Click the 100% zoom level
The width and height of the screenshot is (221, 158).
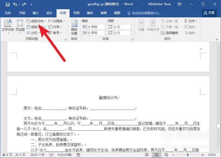[212, 155]
